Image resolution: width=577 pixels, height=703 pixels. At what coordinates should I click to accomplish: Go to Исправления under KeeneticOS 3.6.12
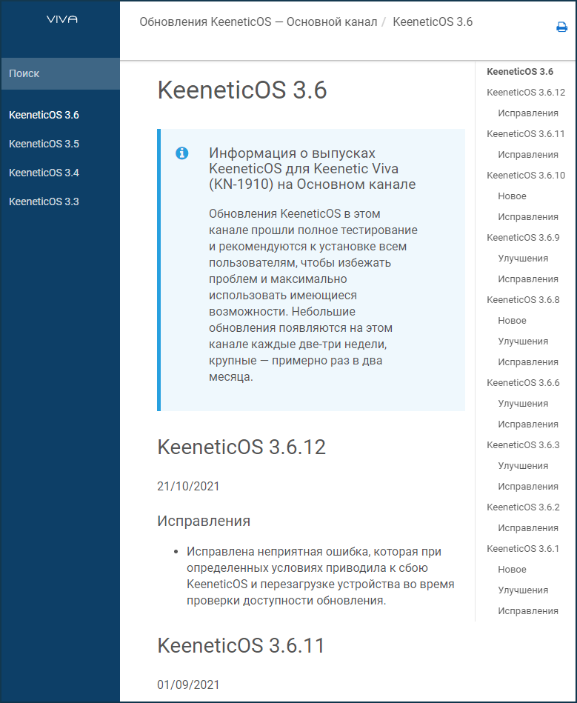pos(528,113)
